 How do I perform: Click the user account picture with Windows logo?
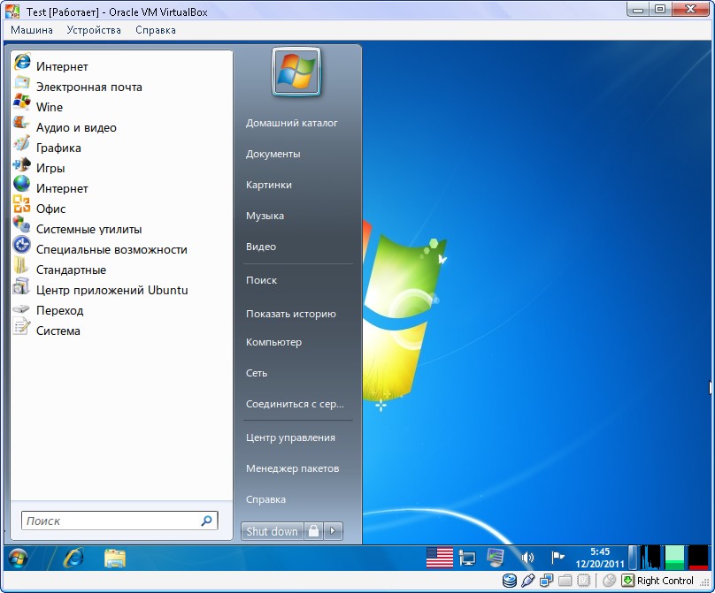pyautogui.click(x=296, y=72)
